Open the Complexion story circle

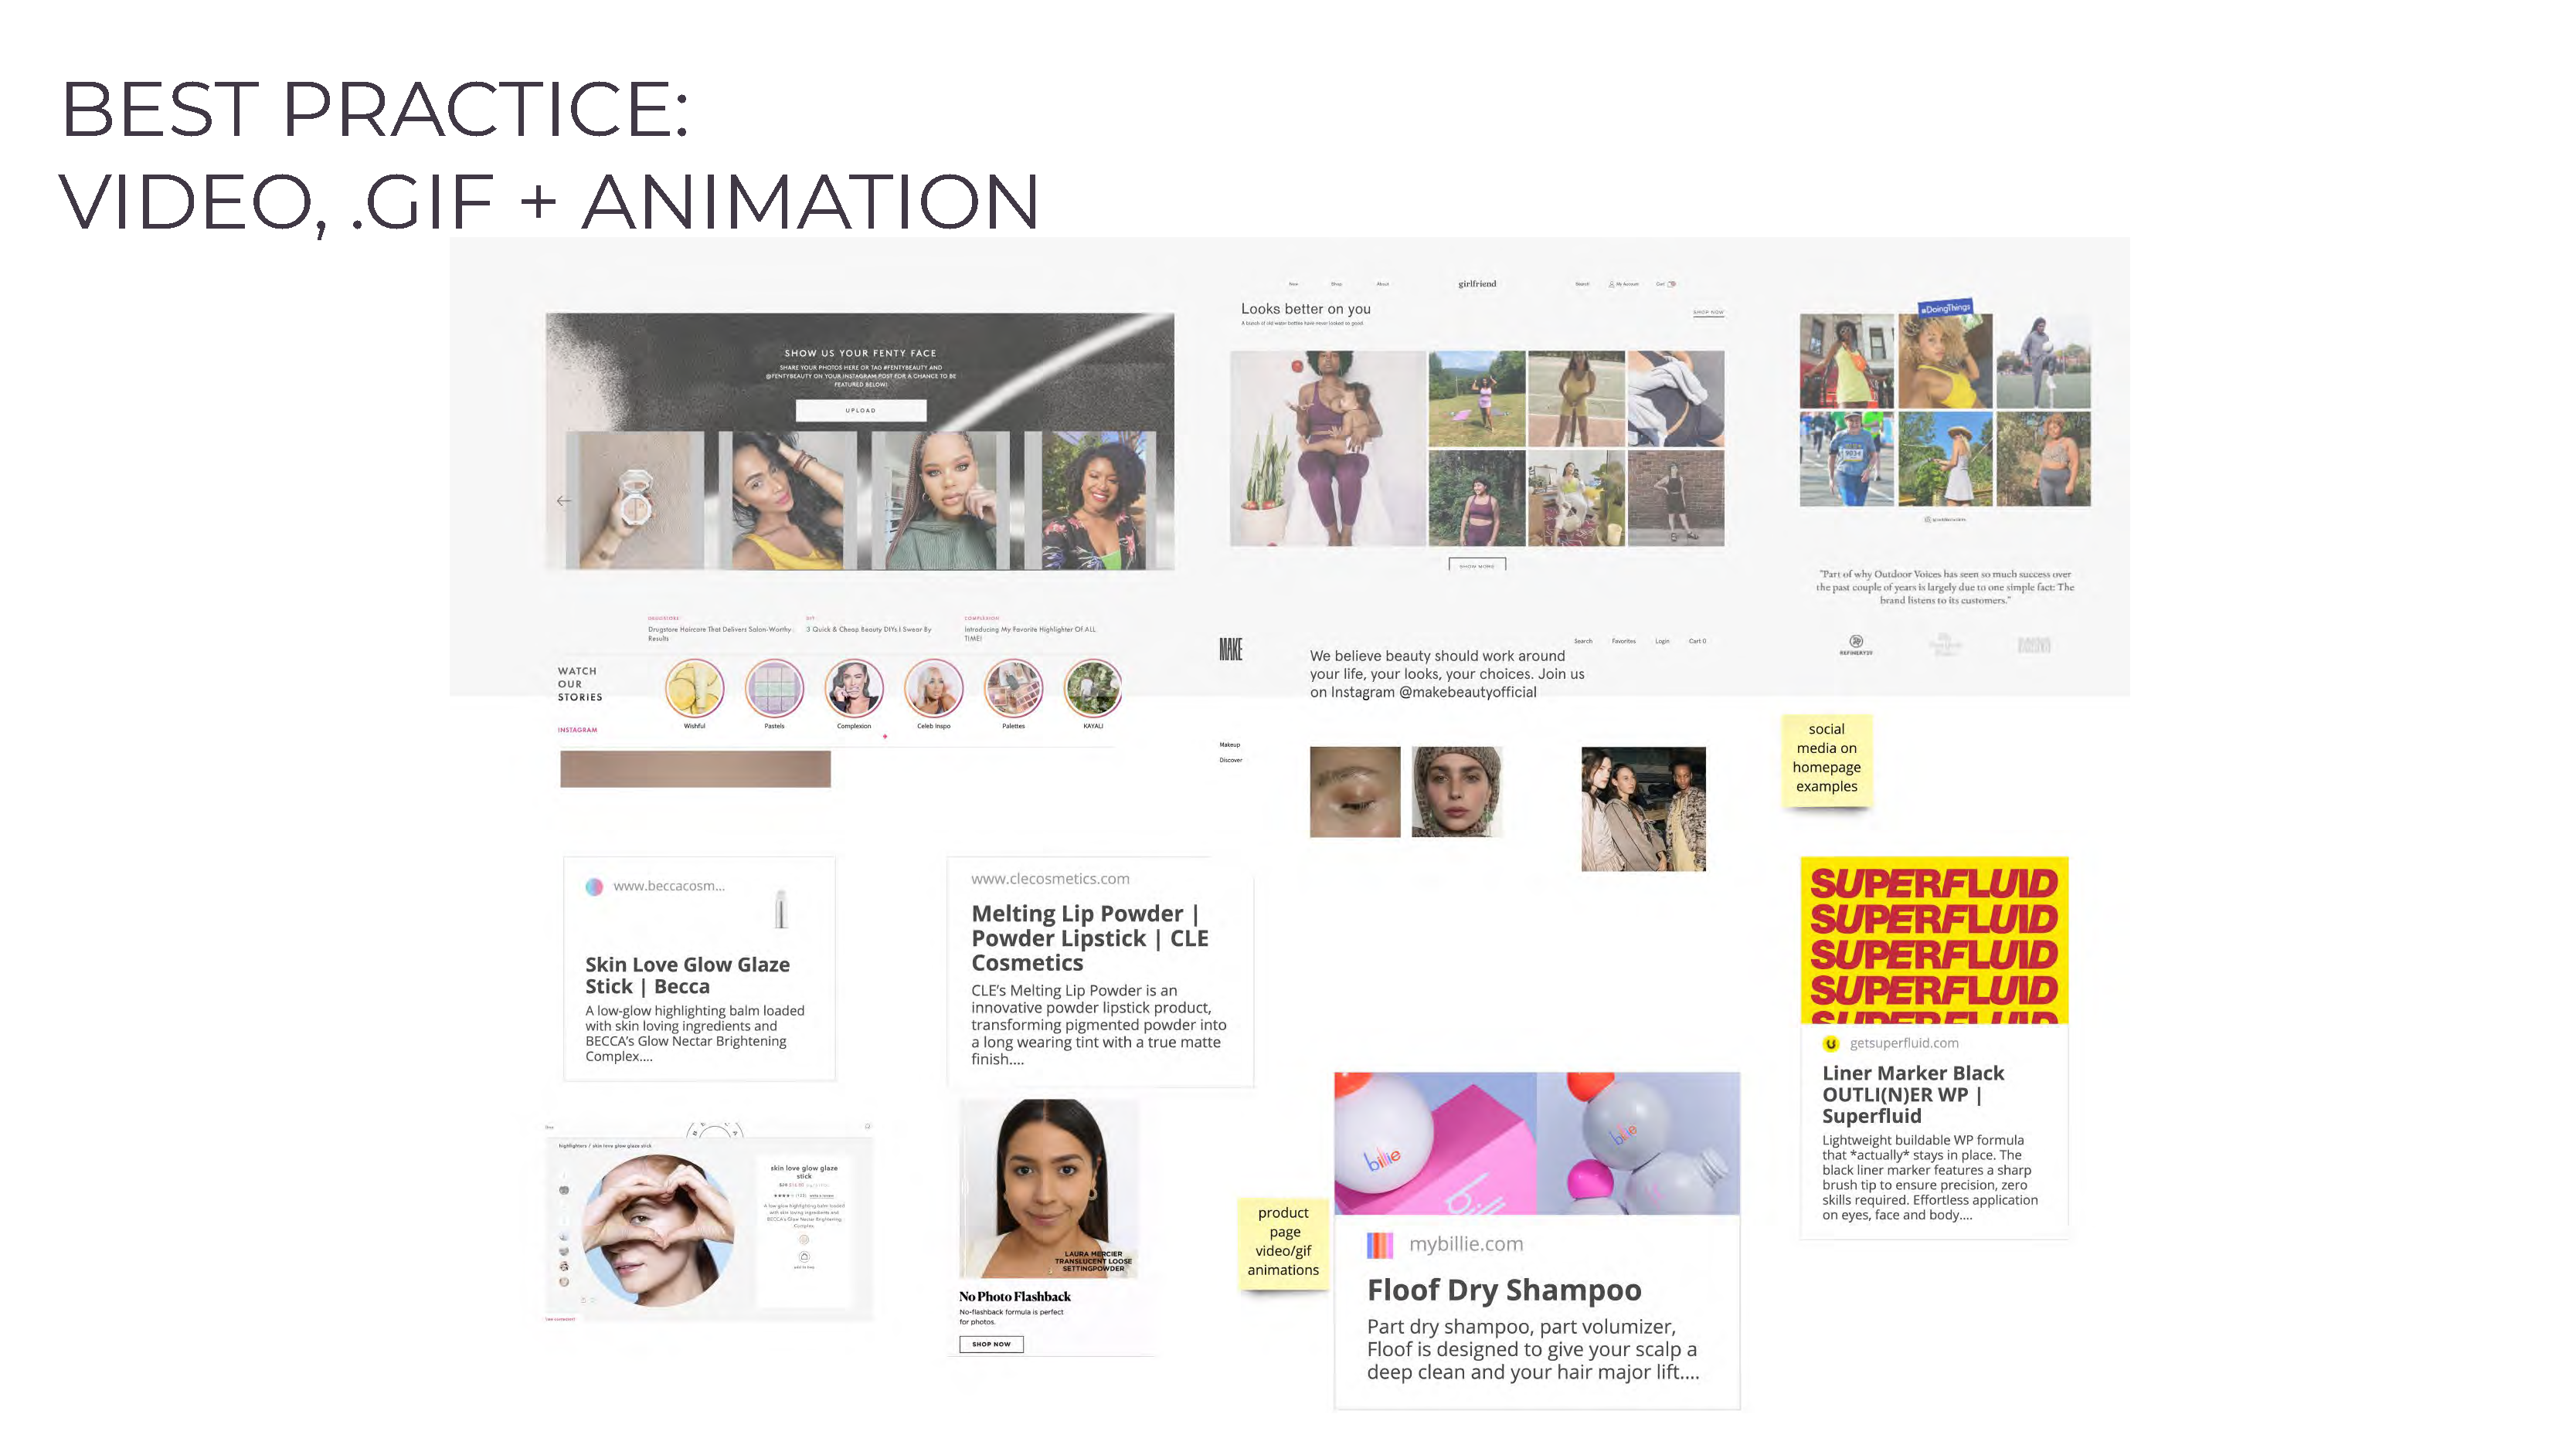pyautogui.click(x=854, y=687)
